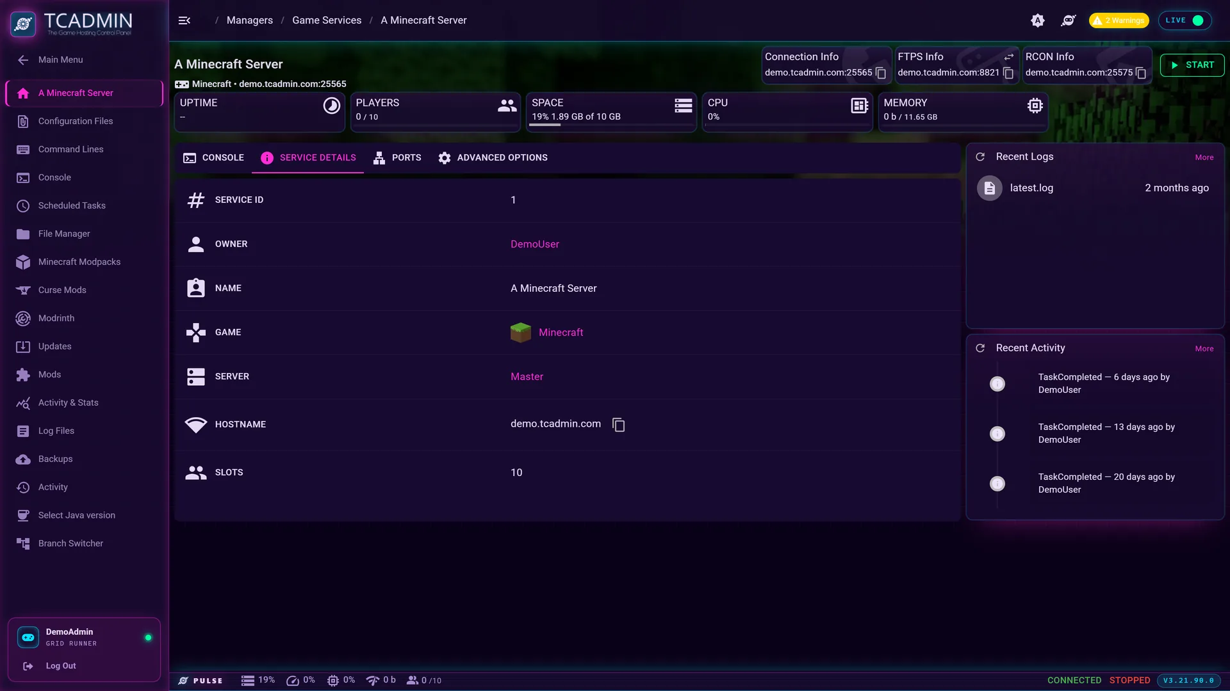Image resolution: width=1230 pixels, height=691 pixels.
Task: Open Minecraft Modpacks in sidebar
Action: point(84,262)
